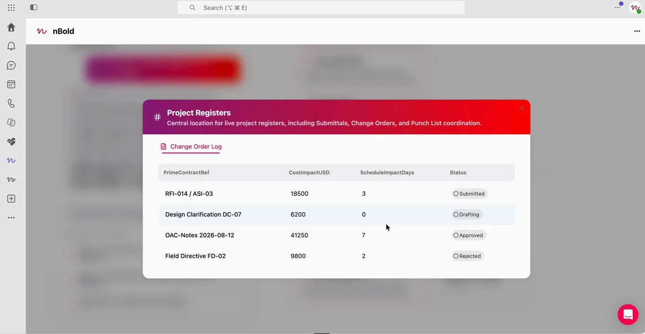Screen dimensions: 645x334
Task: Sort by PrimeContractRef column header
Action: click(187, 172)
